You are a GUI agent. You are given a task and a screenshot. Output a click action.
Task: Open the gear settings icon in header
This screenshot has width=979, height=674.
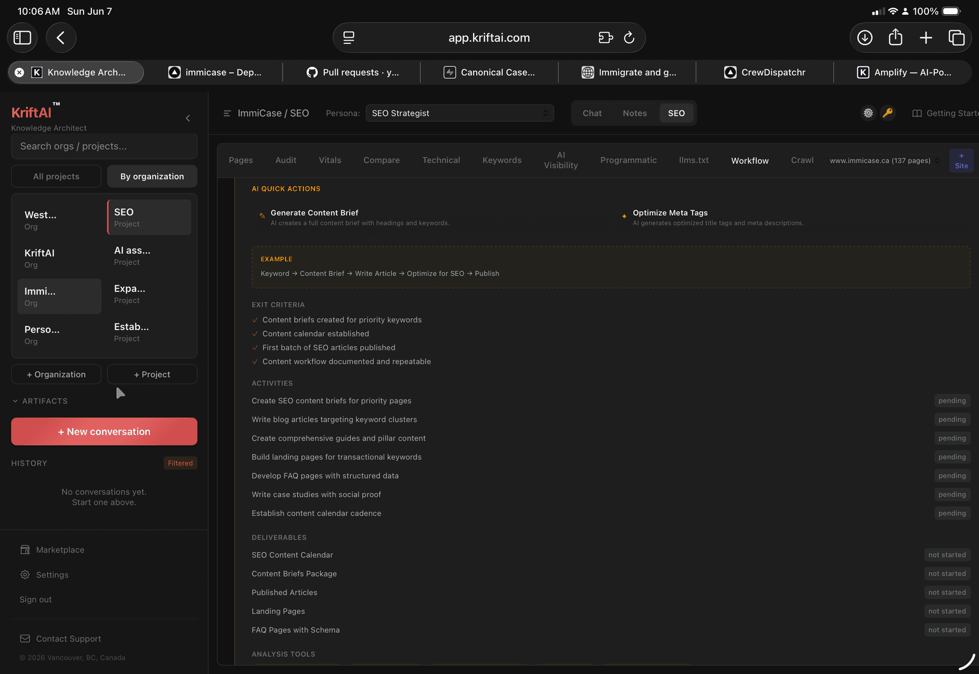point(868,113)
